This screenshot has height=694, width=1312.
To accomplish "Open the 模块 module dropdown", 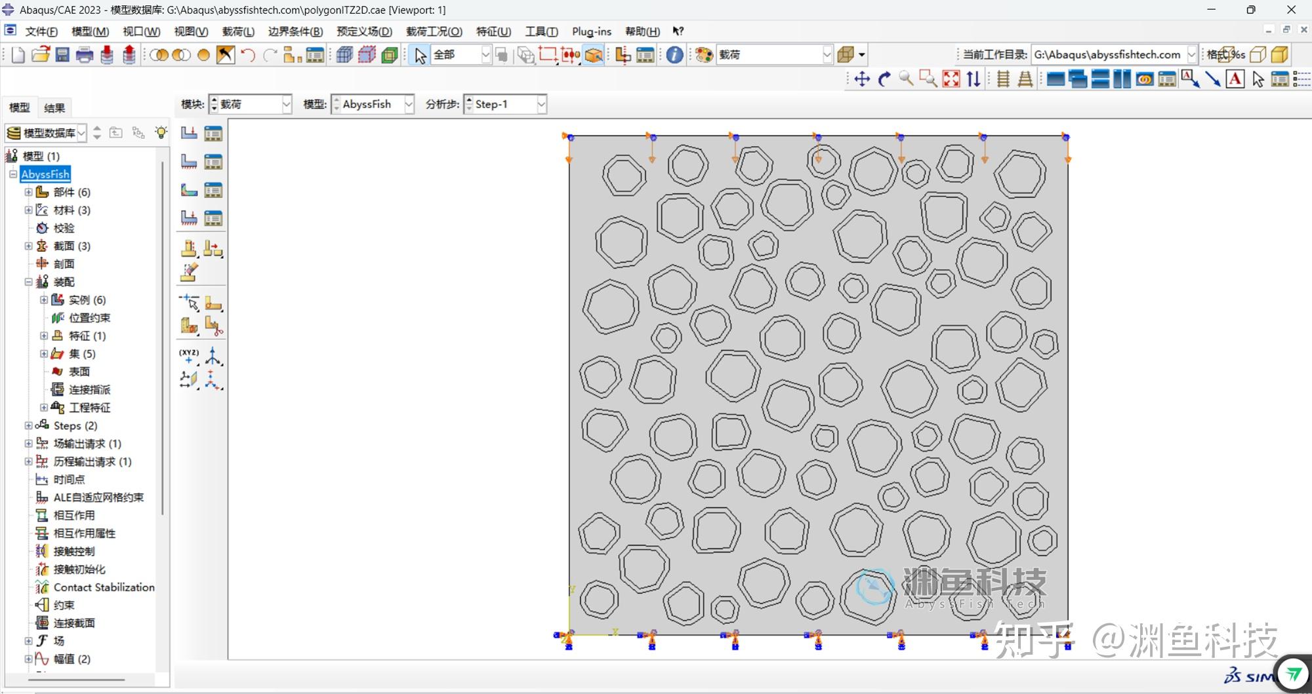I will click(286, 104).
